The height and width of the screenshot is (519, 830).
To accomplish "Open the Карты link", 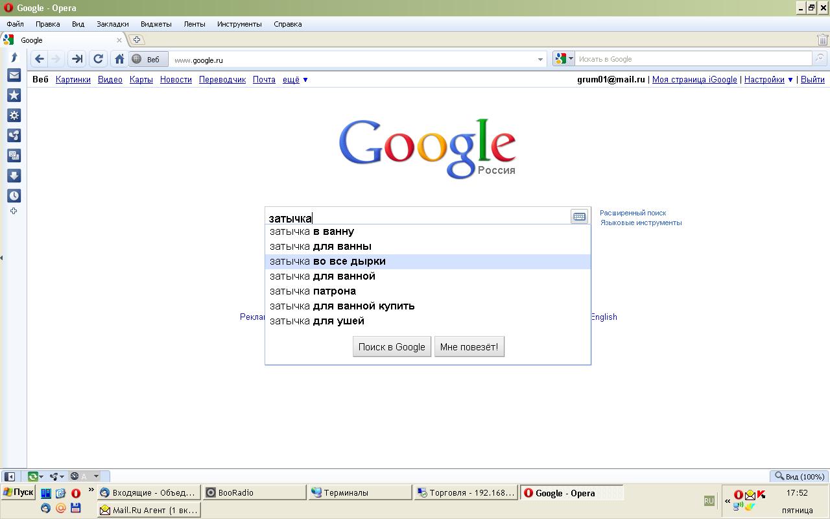I will pos(141,80).
